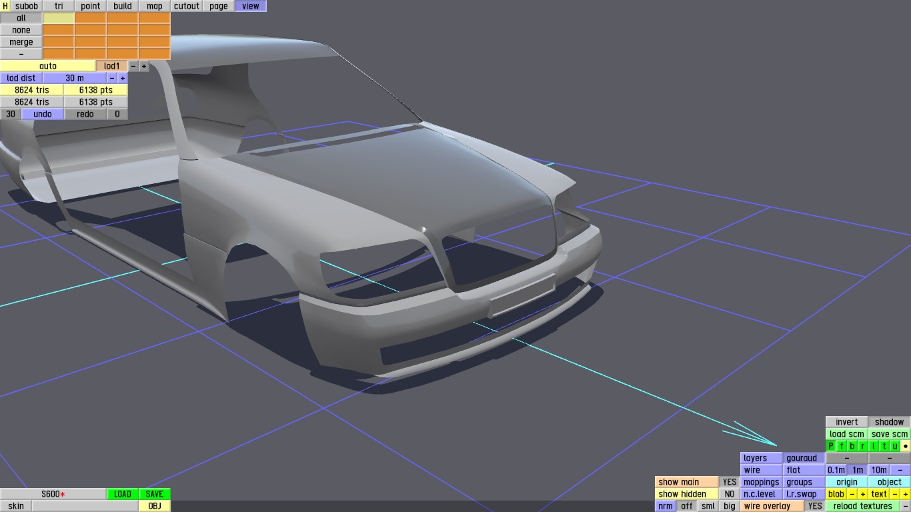Viewport: 911px width, 512px height.
Task: Click the 'none' selection button
Action: [x=21, y=30]
